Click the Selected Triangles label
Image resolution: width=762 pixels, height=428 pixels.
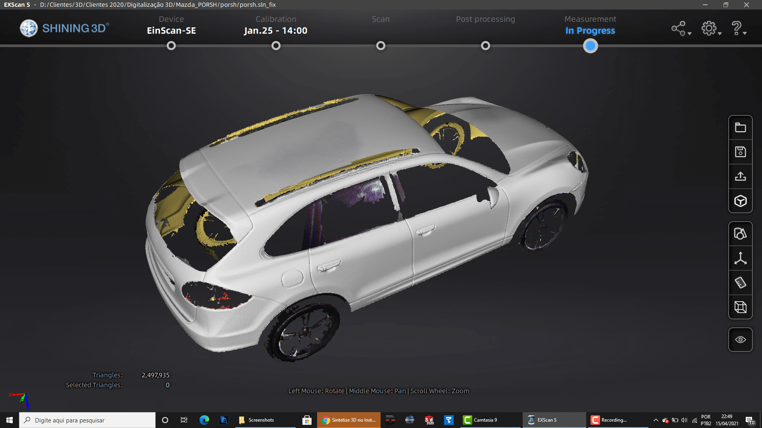94,385
